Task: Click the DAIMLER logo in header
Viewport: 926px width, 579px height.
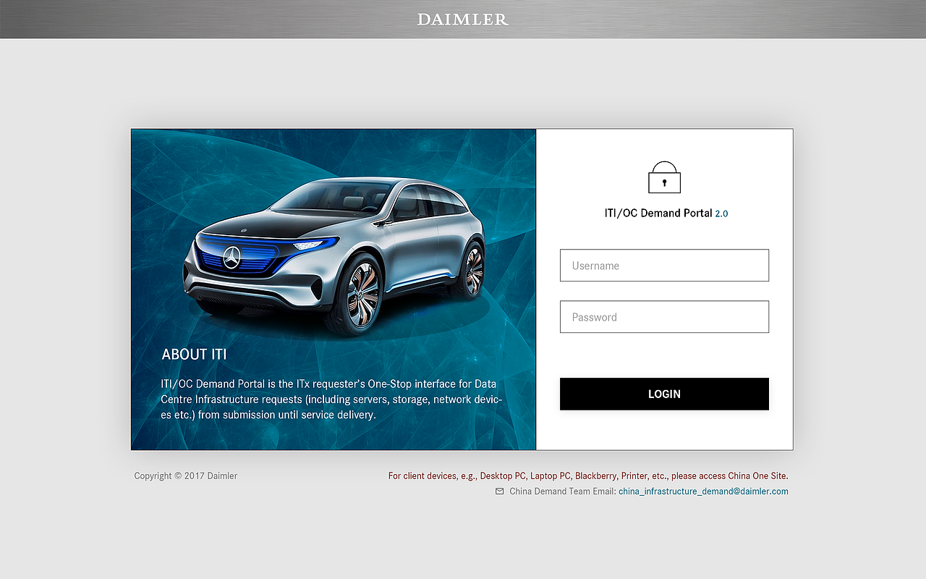Action: coord(463,20)
